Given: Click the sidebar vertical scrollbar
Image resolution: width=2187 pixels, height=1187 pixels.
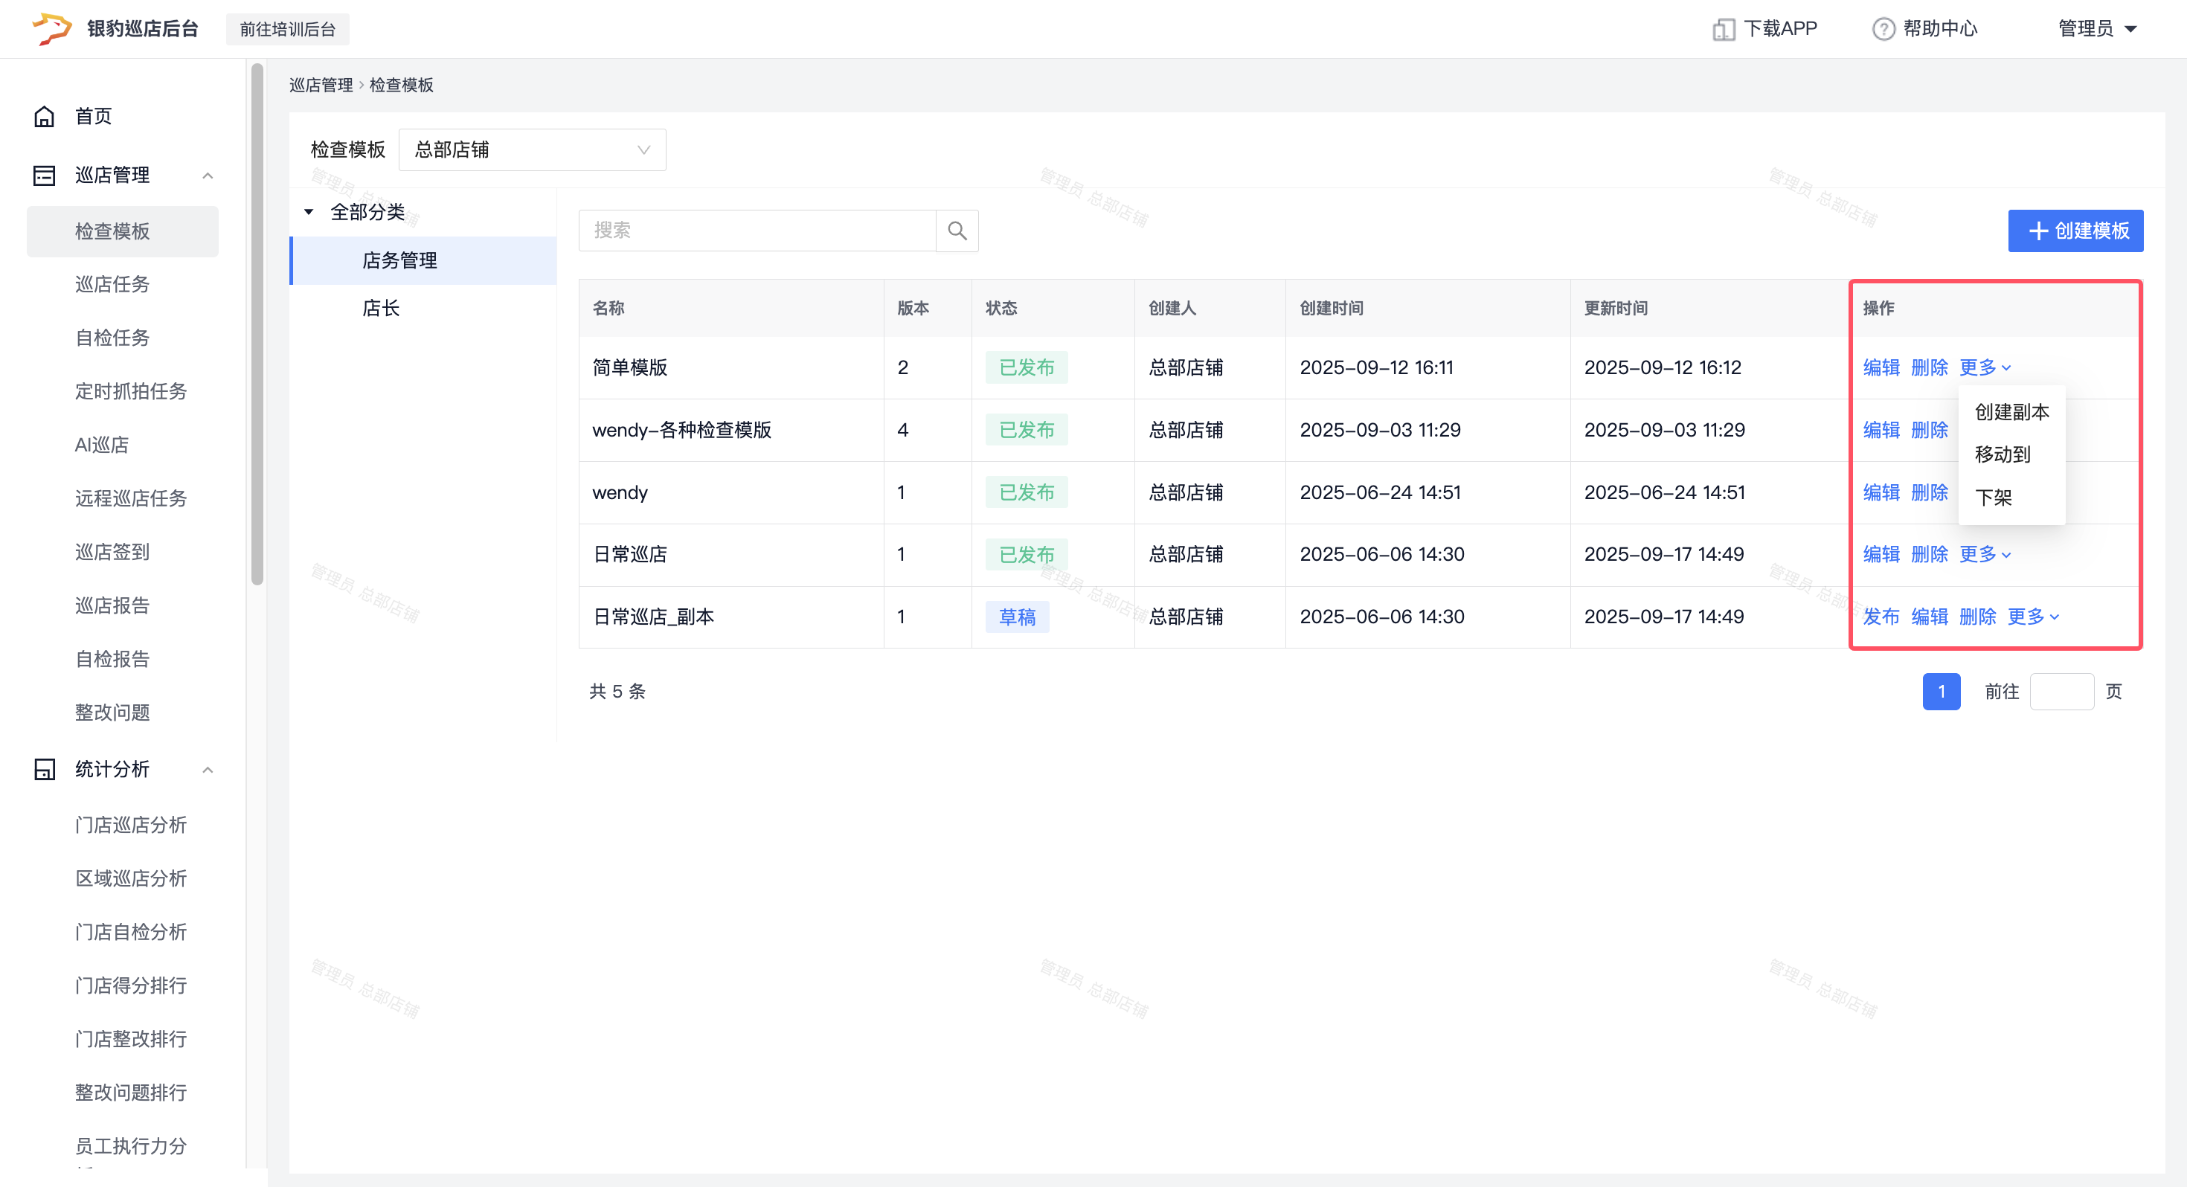Looking at the screenshot, I should point(257,323).
